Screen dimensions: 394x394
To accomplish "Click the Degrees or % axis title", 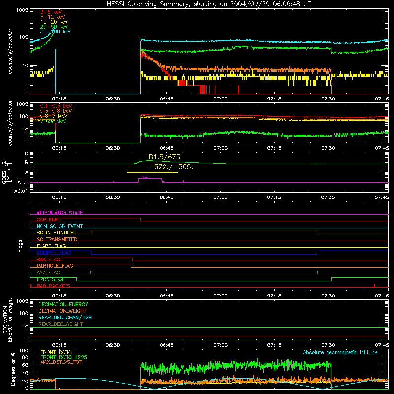I will coord(13,369).
